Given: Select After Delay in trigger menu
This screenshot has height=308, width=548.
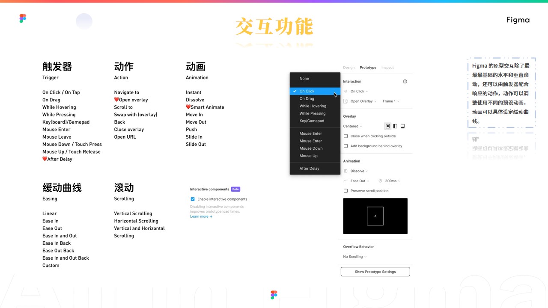Looking at the screenshot, I should point(309,169).
